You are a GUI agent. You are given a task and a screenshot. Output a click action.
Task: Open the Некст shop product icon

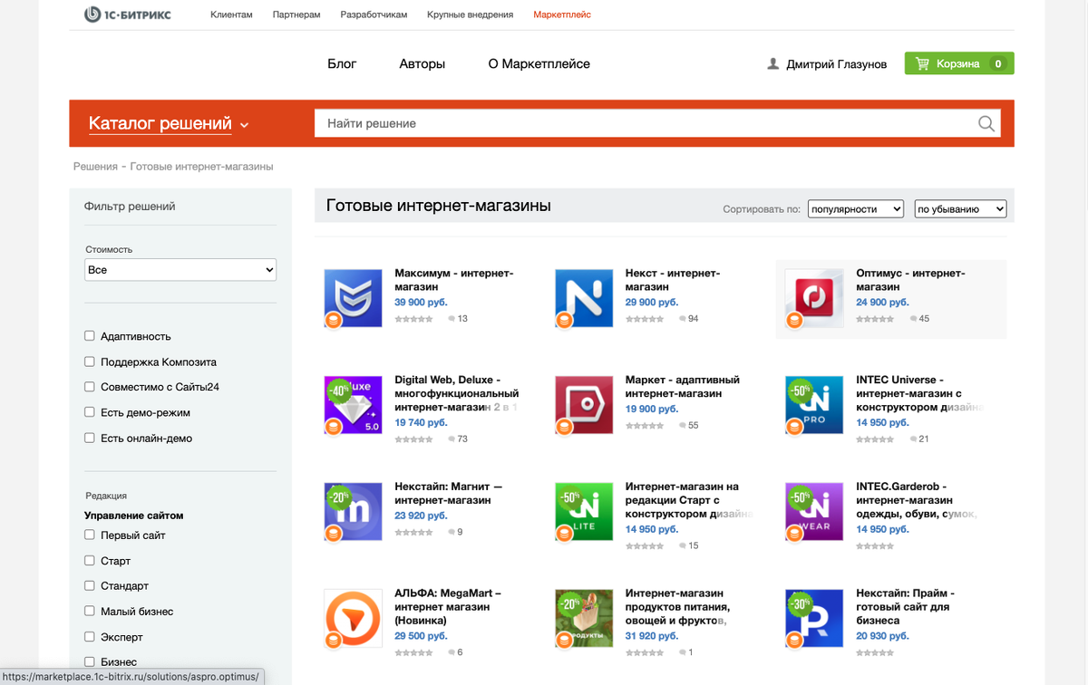[x=584, y=298]
